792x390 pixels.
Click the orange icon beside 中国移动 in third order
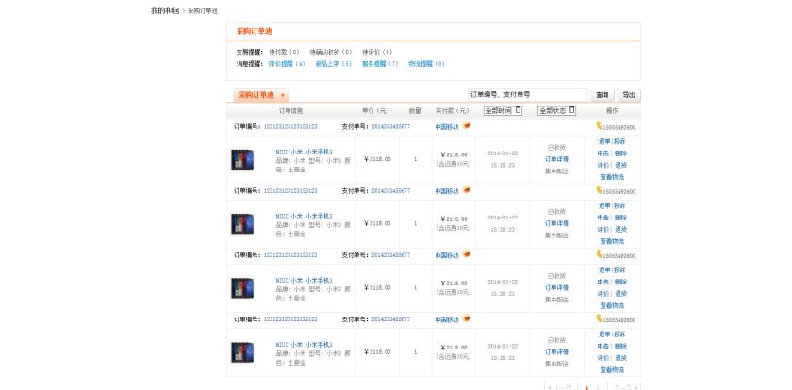tap(466, 253)
